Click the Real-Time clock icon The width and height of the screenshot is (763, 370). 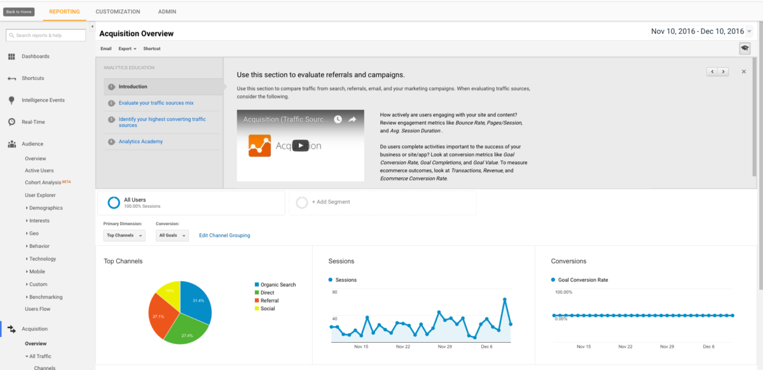click(x=11, y=122)
